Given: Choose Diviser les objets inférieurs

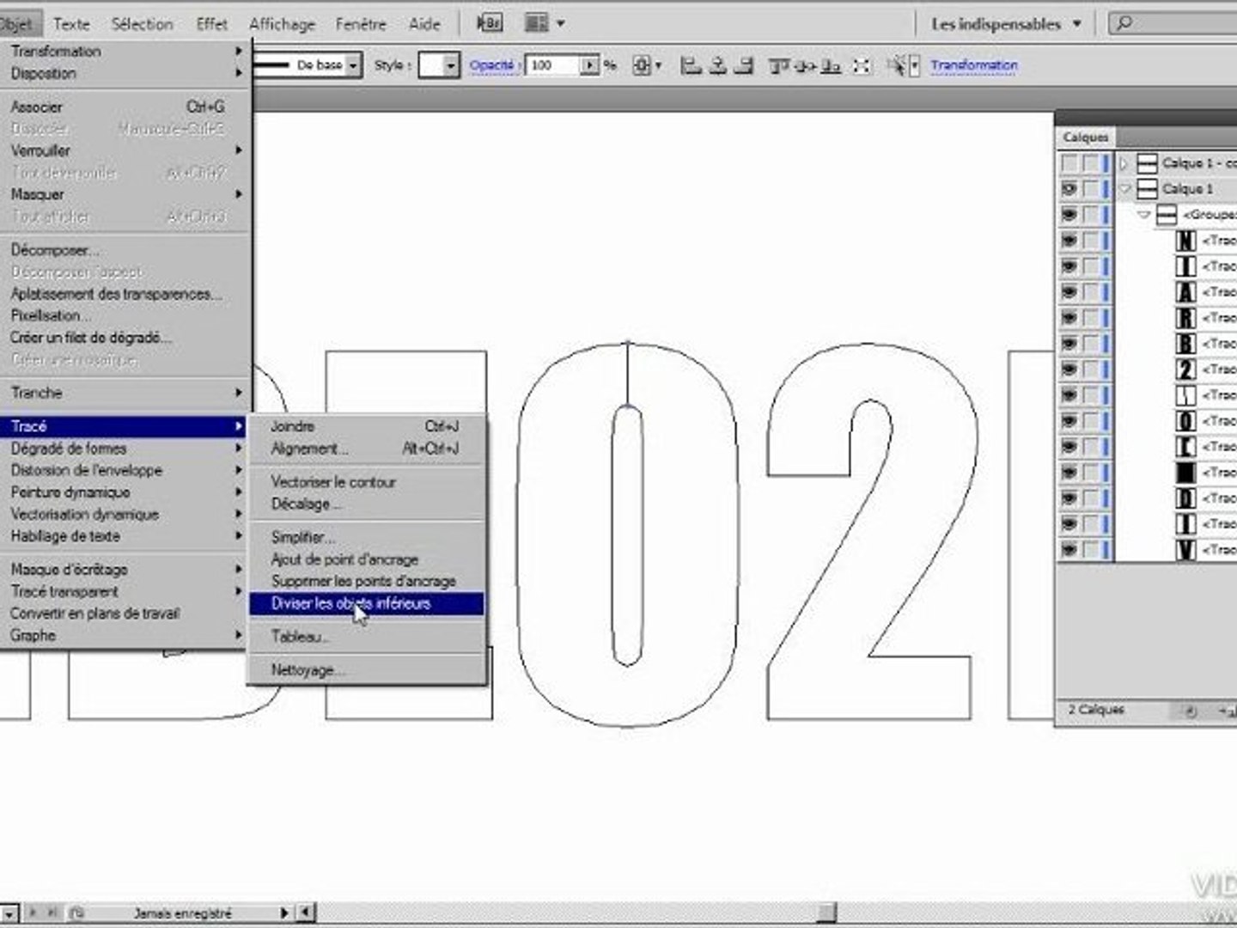Looking at the screenshot, I should click(x=366, y=604).
